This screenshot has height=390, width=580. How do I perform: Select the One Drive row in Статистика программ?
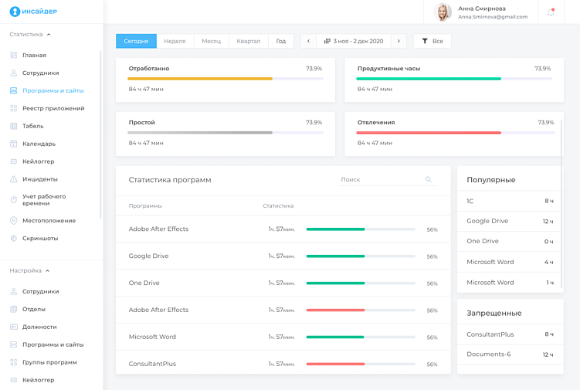[x=283, y=283]
